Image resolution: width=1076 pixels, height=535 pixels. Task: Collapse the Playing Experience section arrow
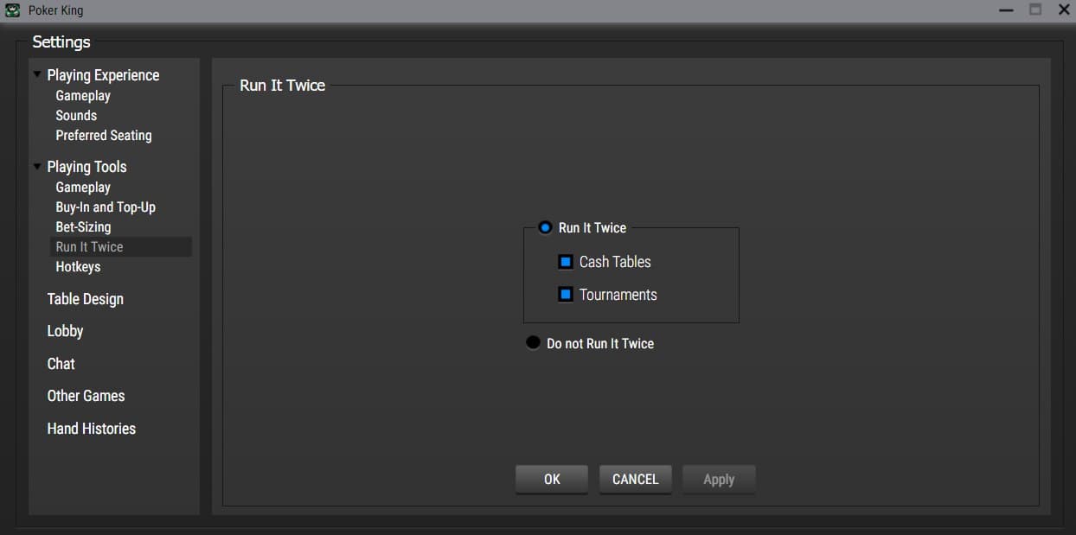point(37,74)
